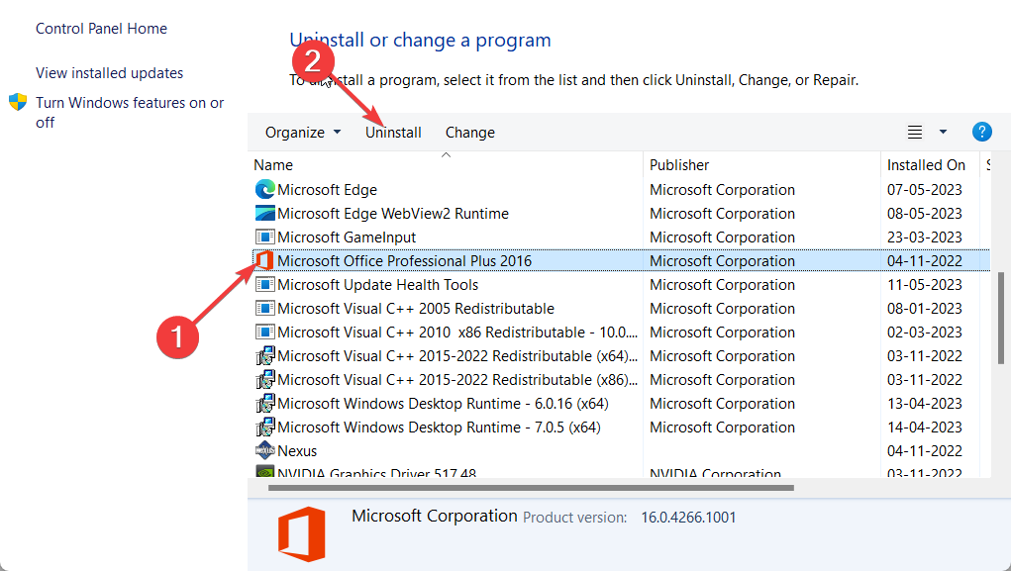Open View installed updates link
This screenshot has width=1011, height=571.
[x=109, y=73]
